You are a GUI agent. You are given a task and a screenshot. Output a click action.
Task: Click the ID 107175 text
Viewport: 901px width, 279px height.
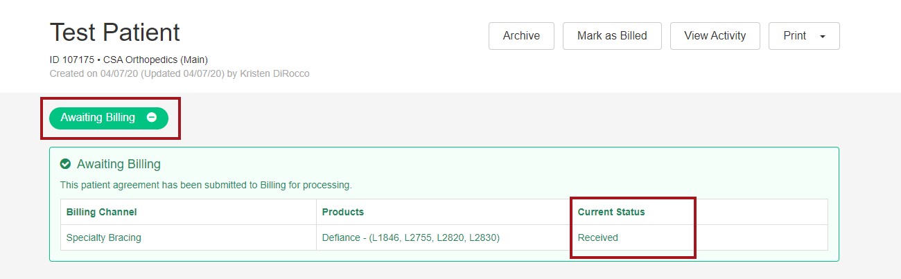click(69, 60)
